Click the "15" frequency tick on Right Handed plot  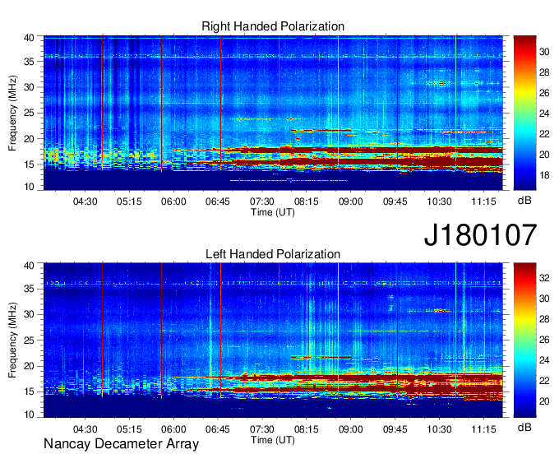[x=29, y=164]
